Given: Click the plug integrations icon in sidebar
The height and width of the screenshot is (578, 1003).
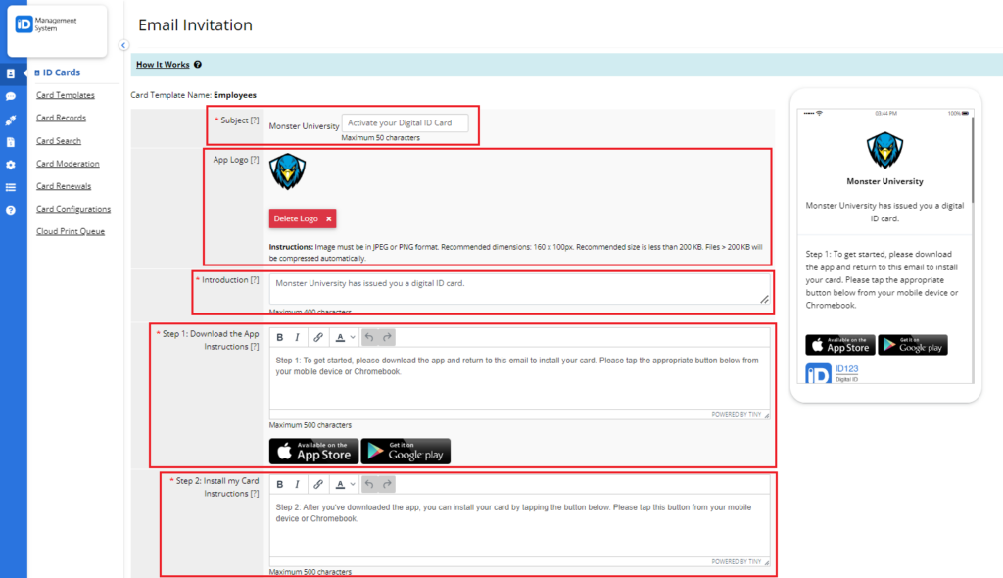Looking at the screenshot, I should 11,120.
